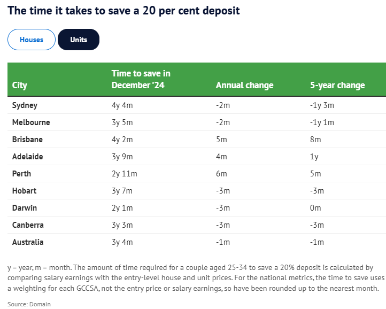This screenshot has width=386, height=309.
Task: Select the Sydney row label
Action: [25, 105]
